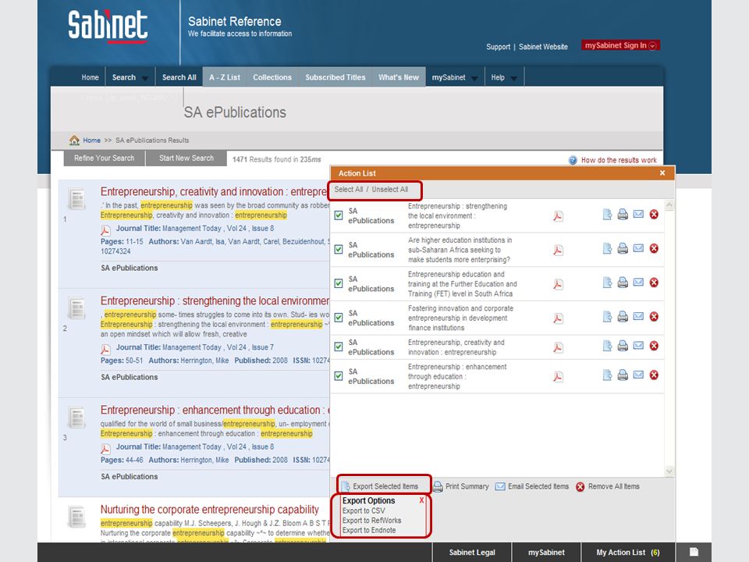Switch to the Collections tab

[272, 77]
